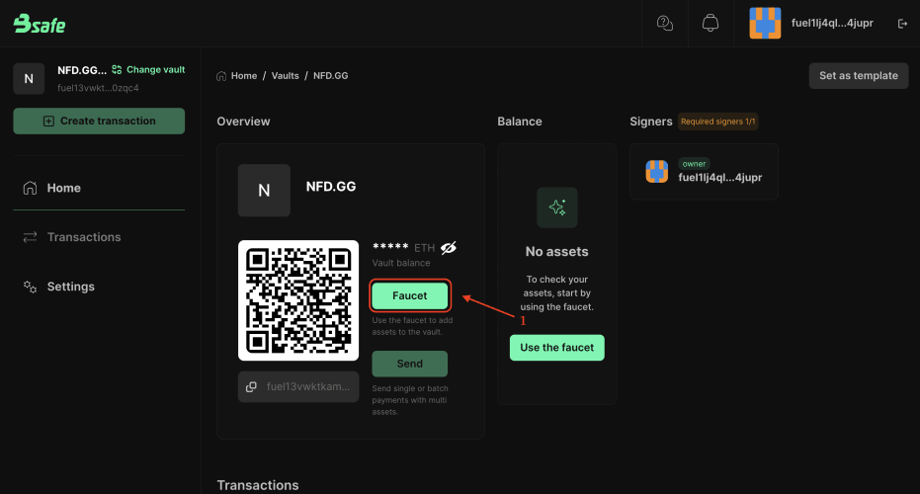
Task: Click the NFD.GG vault title in Overview
Action: (331, 187)
